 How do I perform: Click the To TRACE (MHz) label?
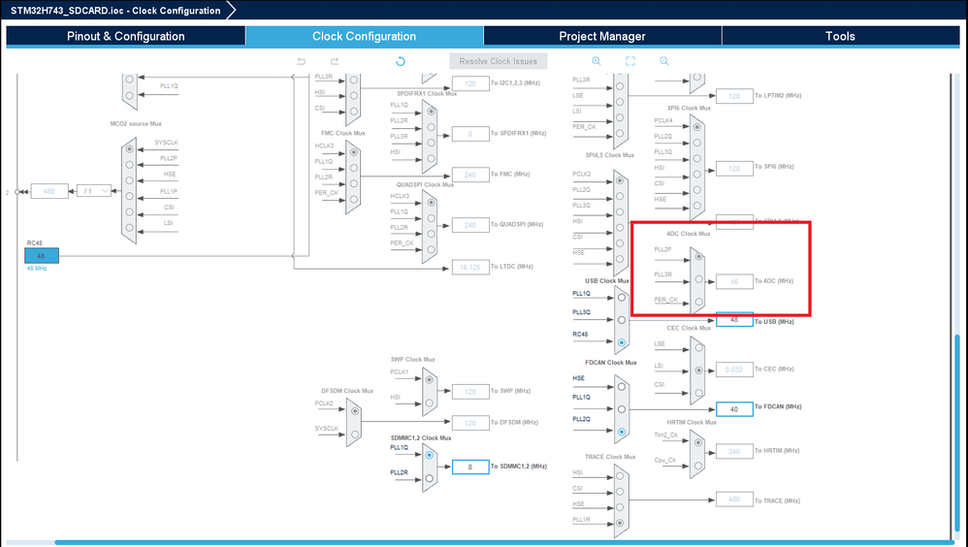tap(777, 500)
